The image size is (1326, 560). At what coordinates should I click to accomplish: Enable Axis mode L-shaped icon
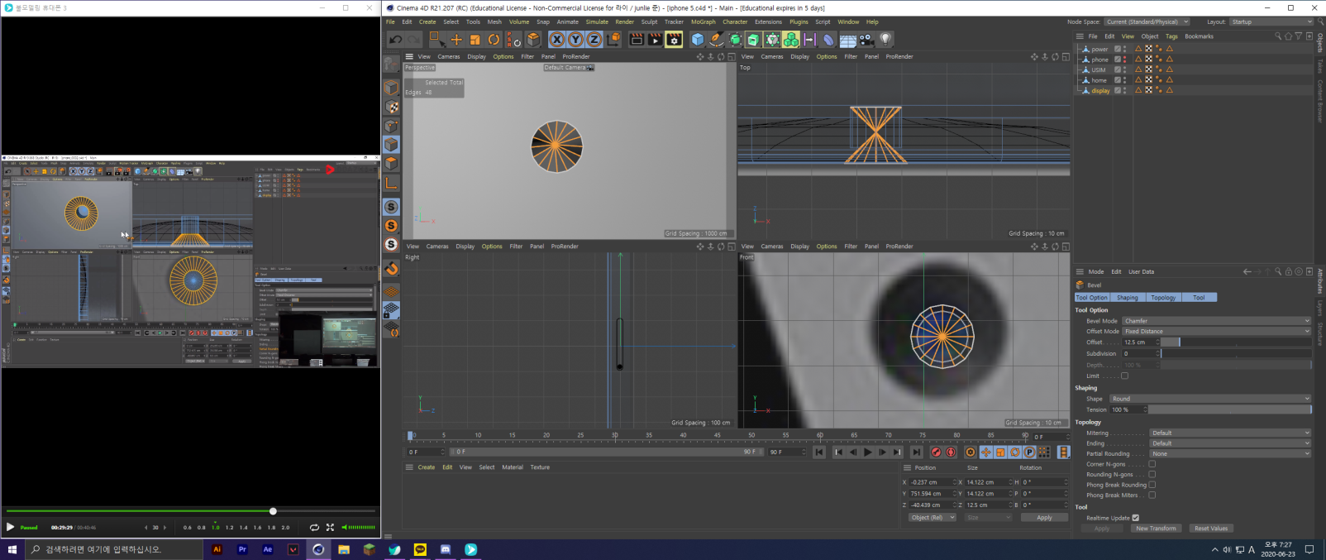(392, 183)
